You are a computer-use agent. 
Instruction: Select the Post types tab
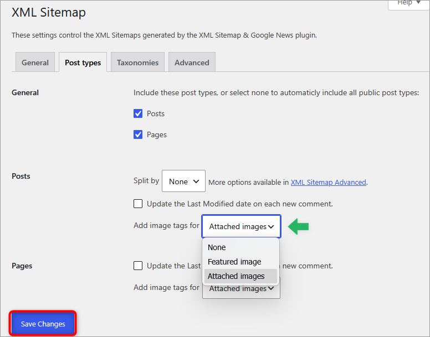coord(83,62)
